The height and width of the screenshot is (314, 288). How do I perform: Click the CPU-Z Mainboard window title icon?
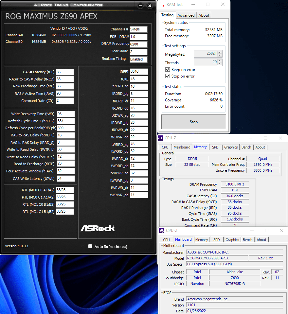[162, 231]
